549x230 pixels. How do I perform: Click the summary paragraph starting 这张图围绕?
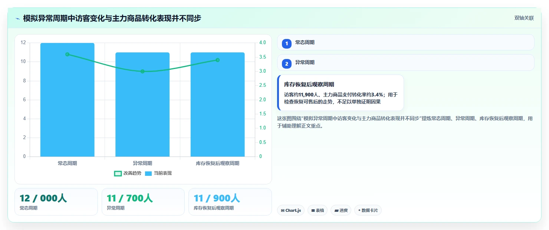point(405,122)
